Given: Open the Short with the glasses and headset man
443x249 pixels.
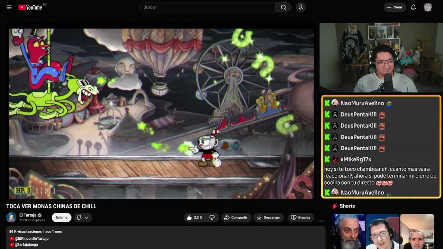Looking at the screenshot, I should tap(382, 231).
